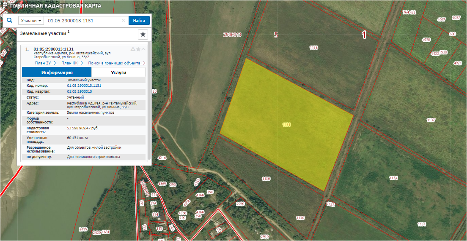Switch to the Информация tab
The width and height of the screenshot is (467, 241).
pos(57,72)
